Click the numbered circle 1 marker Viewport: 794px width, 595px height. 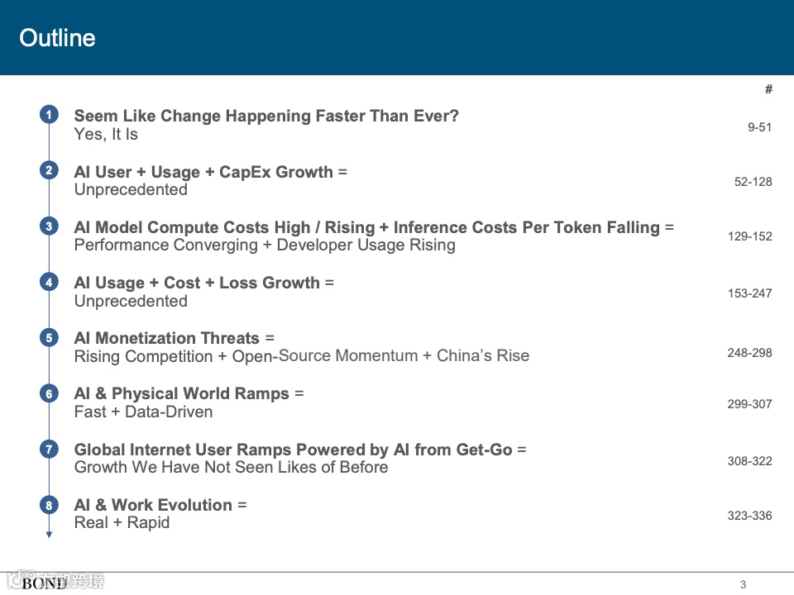[49, 115]
